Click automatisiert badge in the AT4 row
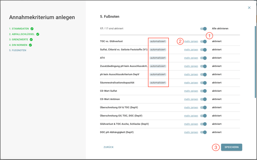This screenshot has width=257, height=160. [x=158, y=58]
